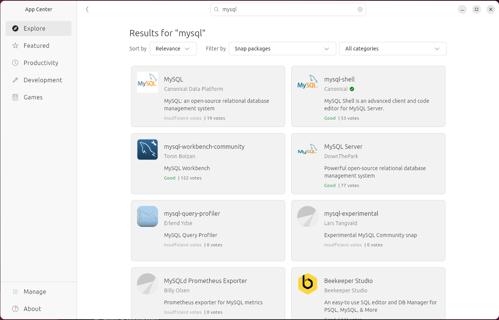This screenshot has height=320, width=499.
Task: Click the Experimental MySQL Community snap description
Action: click(371, 235)
